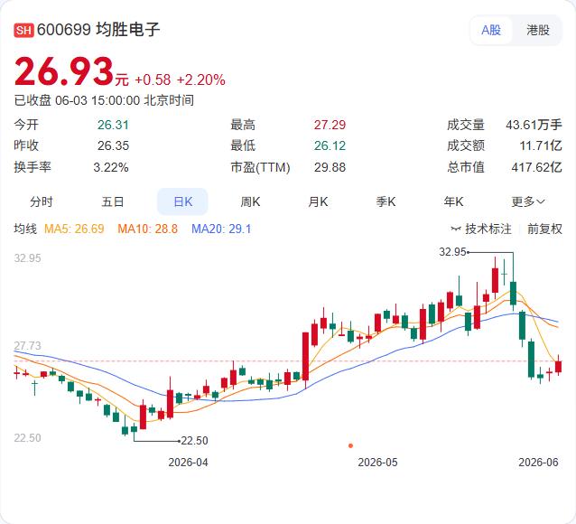This screenshot has height=524, width=576.
Task: Click the 成交量 value 43.61万手
Action: click(x=534, y=125)
